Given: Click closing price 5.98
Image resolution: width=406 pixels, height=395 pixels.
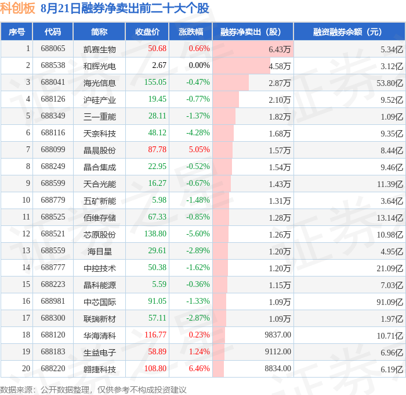Looking at the screenshot, I should click(x=159, y=200).
